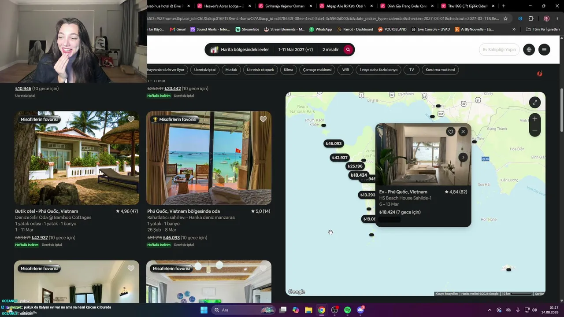This screenshot has width=564, height=317.
Task: Open Ev - Phú Quốc, Vietnam popup title
Action: point(403,192)
